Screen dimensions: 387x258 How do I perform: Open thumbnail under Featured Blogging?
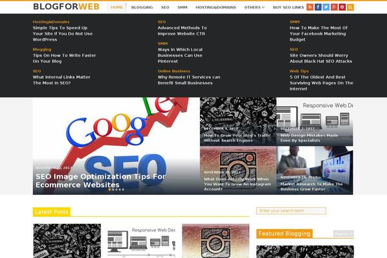[x=305, y=252]
